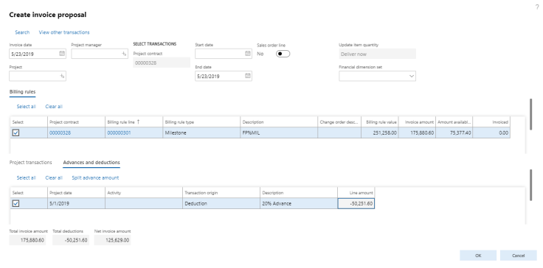
Task: Click the 251,258.00 billing rule value cell
Action: 380,133
